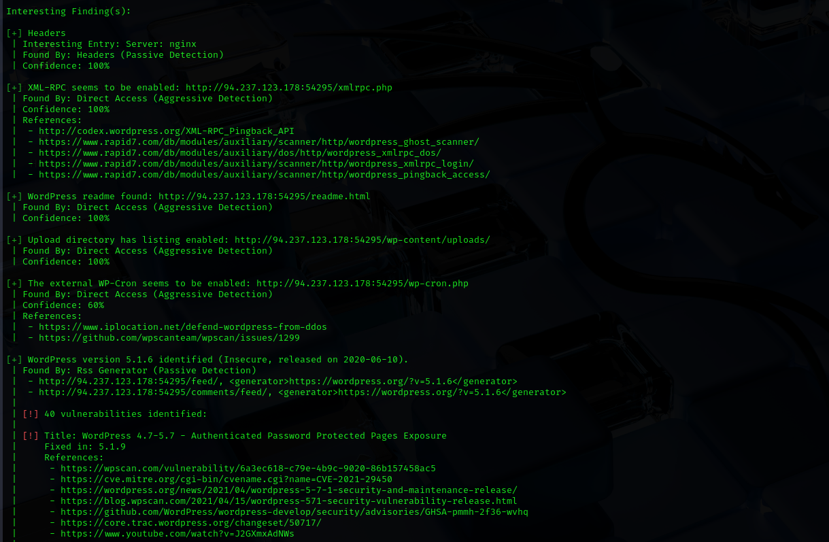Open the GitHub wpscan issues 1299 link
The image size is (829, 542).
(169, 338)
